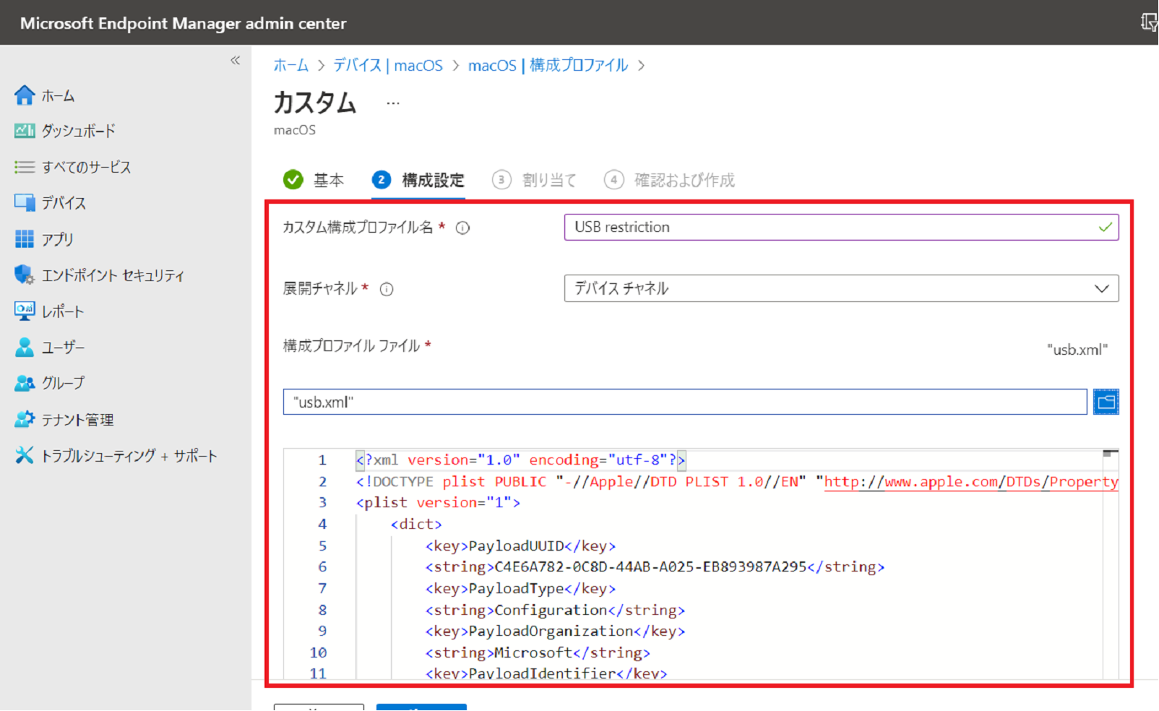Open アプリ in the sidebar
This screenshot has width=1159, height=711.
pyautogui.click(x=58, y=239)
